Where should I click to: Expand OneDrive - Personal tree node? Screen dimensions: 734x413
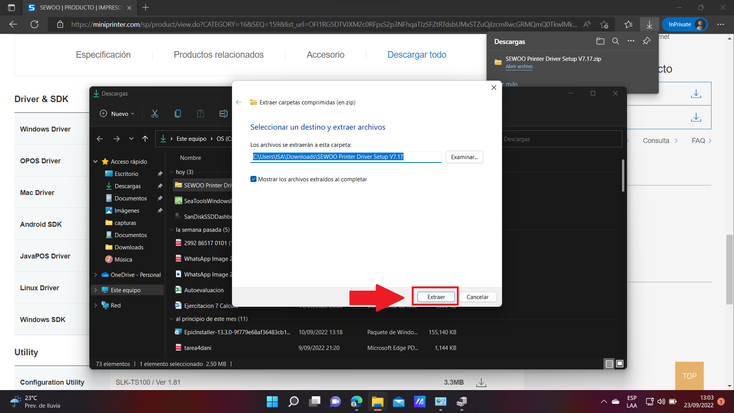point(96,275)
